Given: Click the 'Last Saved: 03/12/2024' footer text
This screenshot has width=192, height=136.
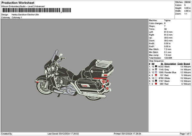Looking at the screenshot, I should coord(63,134).
